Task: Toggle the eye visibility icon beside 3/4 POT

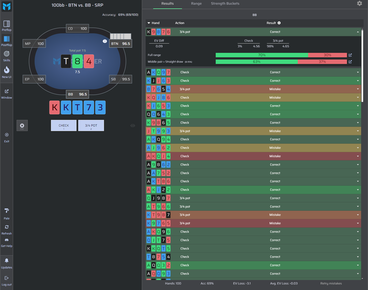Action: tap(132, 125)
